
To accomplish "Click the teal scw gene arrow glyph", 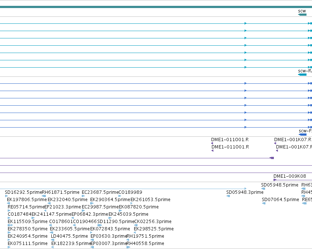I will coord(302,15).
